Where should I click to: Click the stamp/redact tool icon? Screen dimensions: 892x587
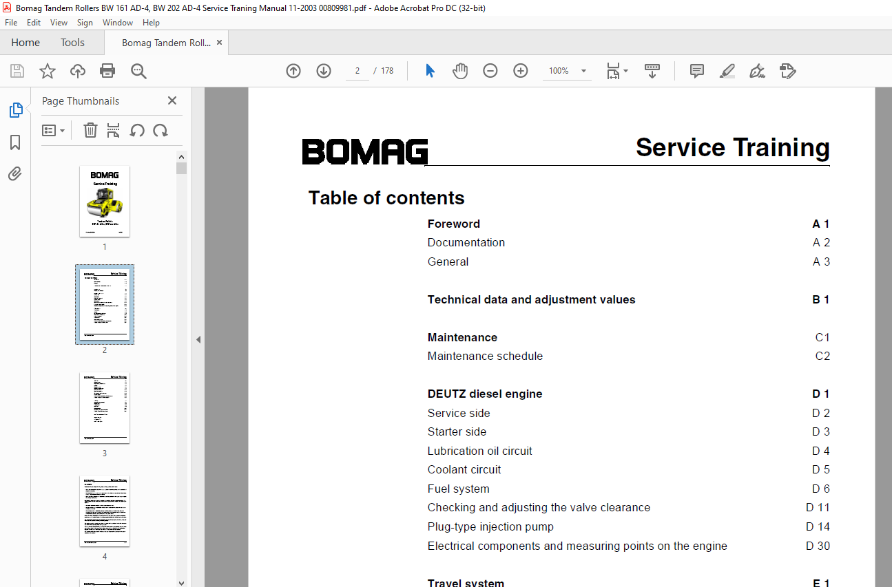click(x=787, y=71)
